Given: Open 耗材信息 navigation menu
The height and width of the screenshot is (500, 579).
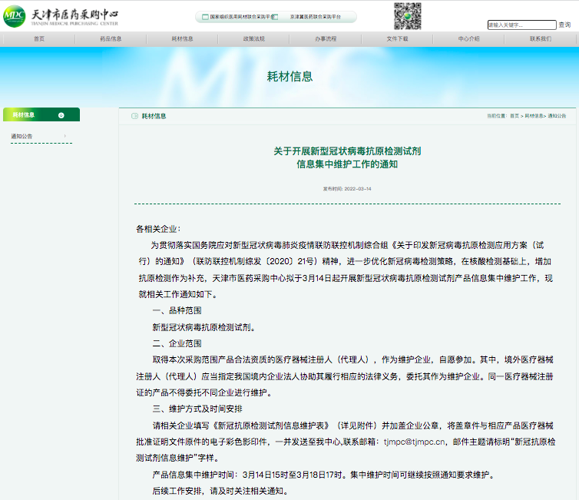Looking at the screenshot, I should (182, 38).
